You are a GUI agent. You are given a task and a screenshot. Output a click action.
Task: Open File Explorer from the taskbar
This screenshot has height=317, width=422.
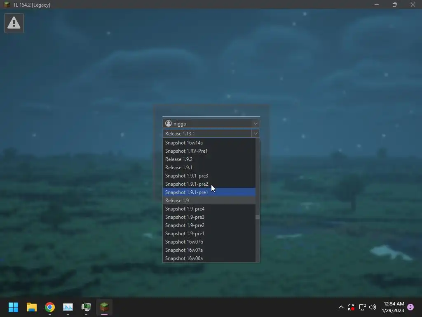[x=31, y=307]
